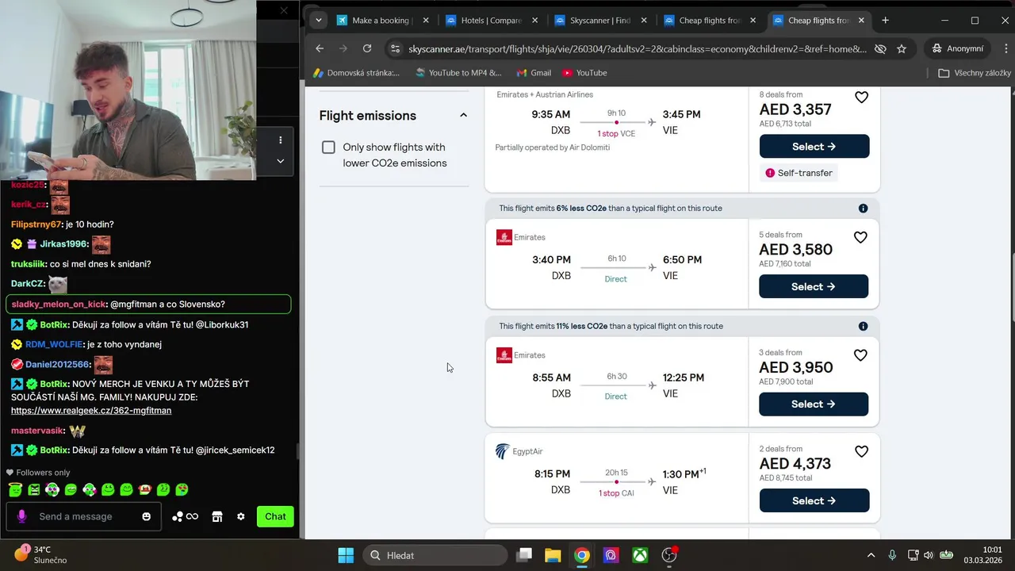Open volume control in system tray
Screen dimensions: 1015x571
click(x=928, y=555)
